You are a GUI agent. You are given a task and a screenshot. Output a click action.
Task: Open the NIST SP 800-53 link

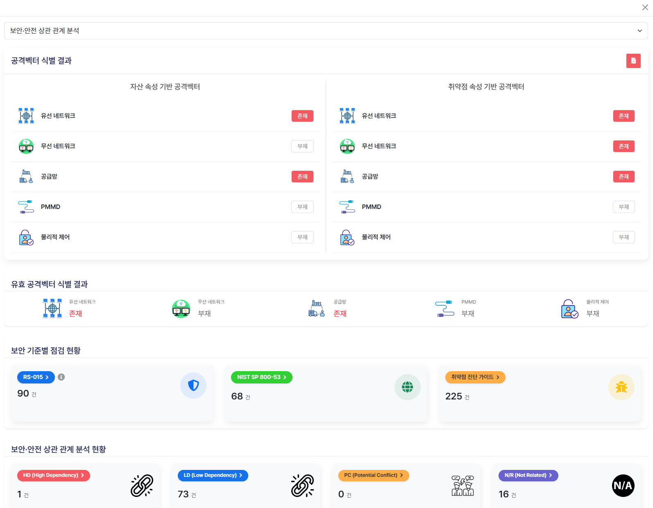pyautogui.click(x=262, y=377)
